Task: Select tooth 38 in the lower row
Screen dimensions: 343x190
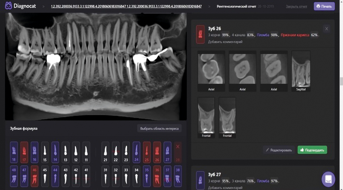Action: click(178, 176)
